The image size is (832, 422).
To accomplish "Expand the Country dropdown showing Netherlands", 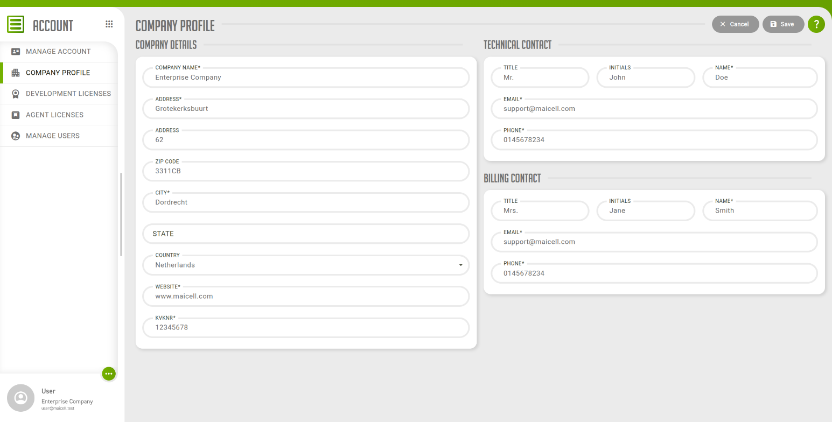I will pos(306,265).
